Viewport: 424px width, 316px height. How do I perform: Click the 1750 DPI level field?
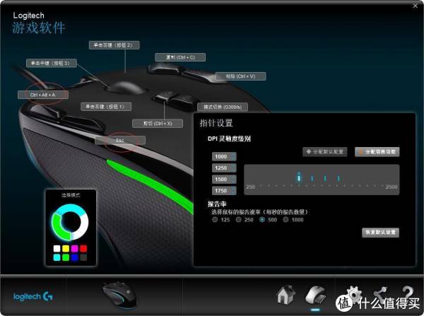224,190
